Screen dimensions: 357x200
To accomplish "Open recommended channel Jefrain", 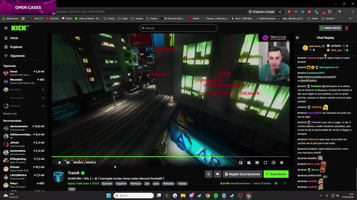I will point(24,144).
